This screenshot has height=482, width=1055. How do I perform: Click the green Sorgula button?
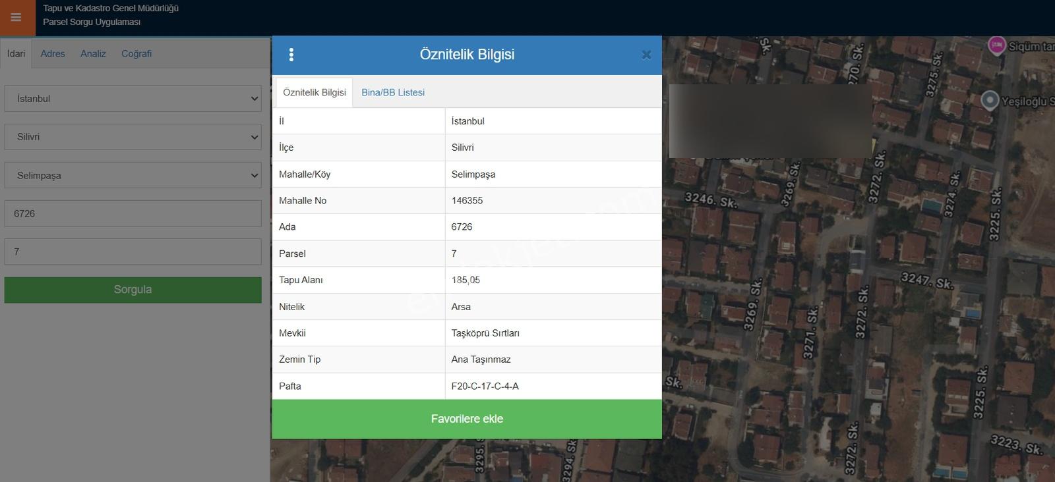point(133,290)
